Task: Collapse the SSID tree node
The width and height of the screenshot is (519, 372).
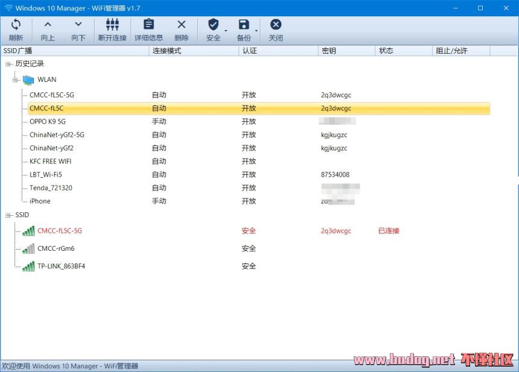Action: point(8,215)
